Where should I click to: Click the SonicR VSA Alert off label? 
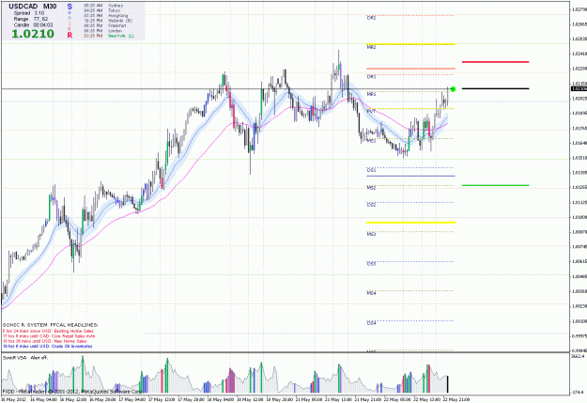point(25,358)
